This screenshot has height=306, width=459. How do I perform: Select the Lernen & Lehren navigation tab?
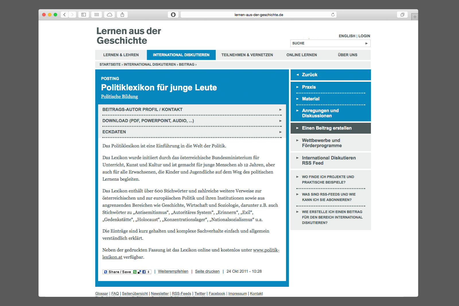coord(121,55)
